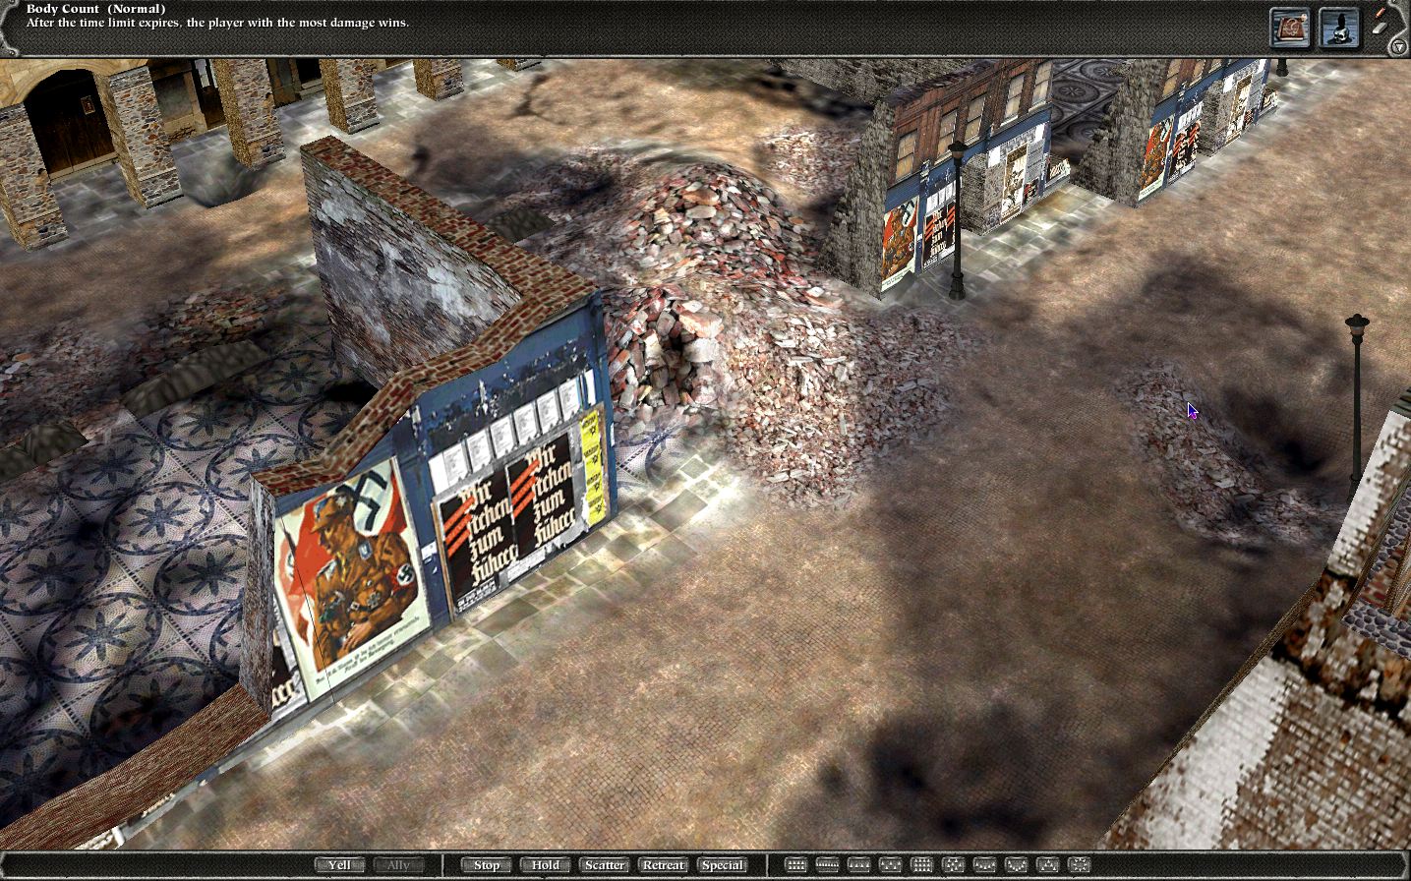The image size is (1411, 881).
Task: Choose the first formation icon, short line
Action: point(796,865)
